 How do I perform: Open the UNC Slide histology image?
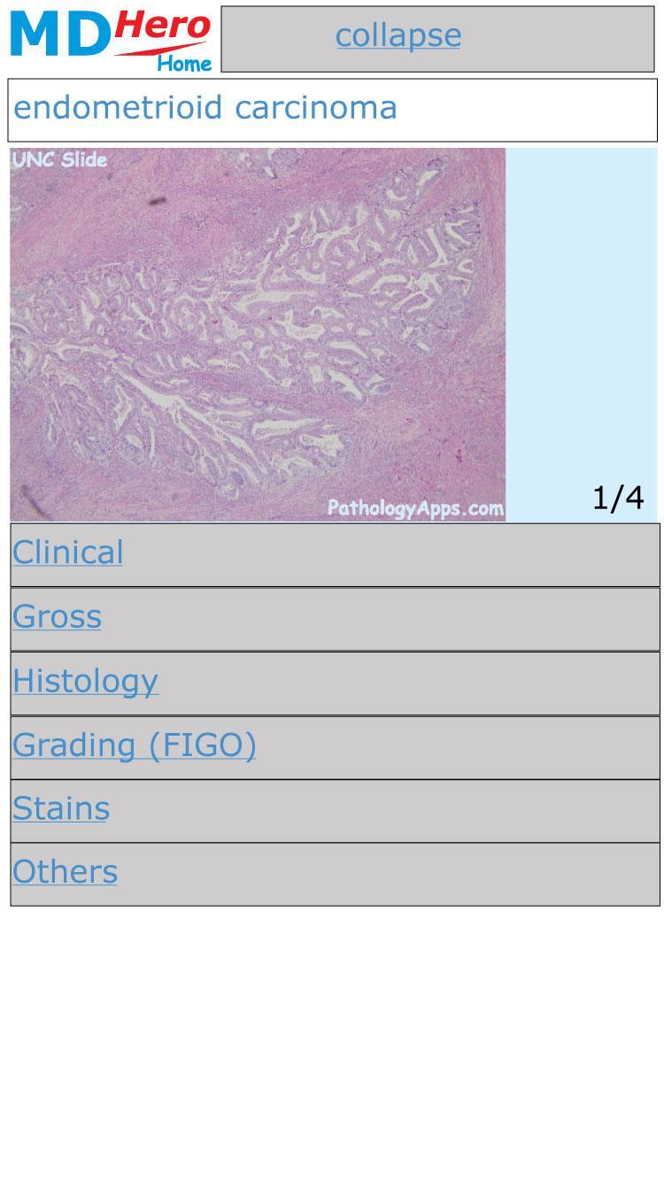point(257,335)
